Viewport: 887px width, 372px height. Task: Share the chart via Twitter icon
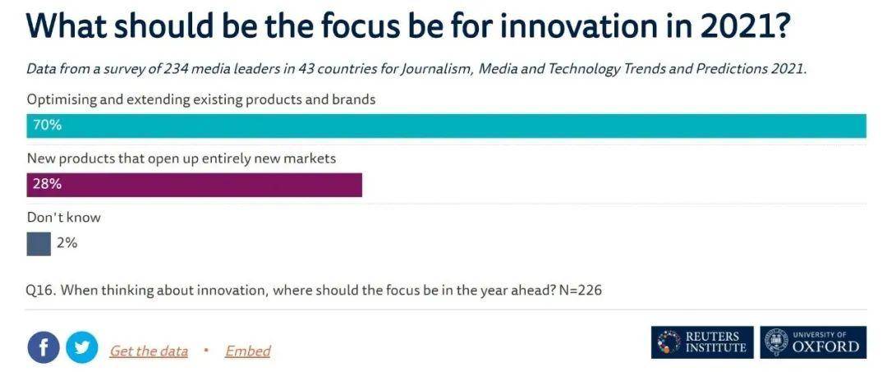point(82,347)
